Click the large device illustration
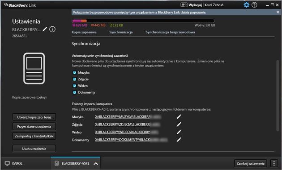282x170 pixels. pos(34,68)
